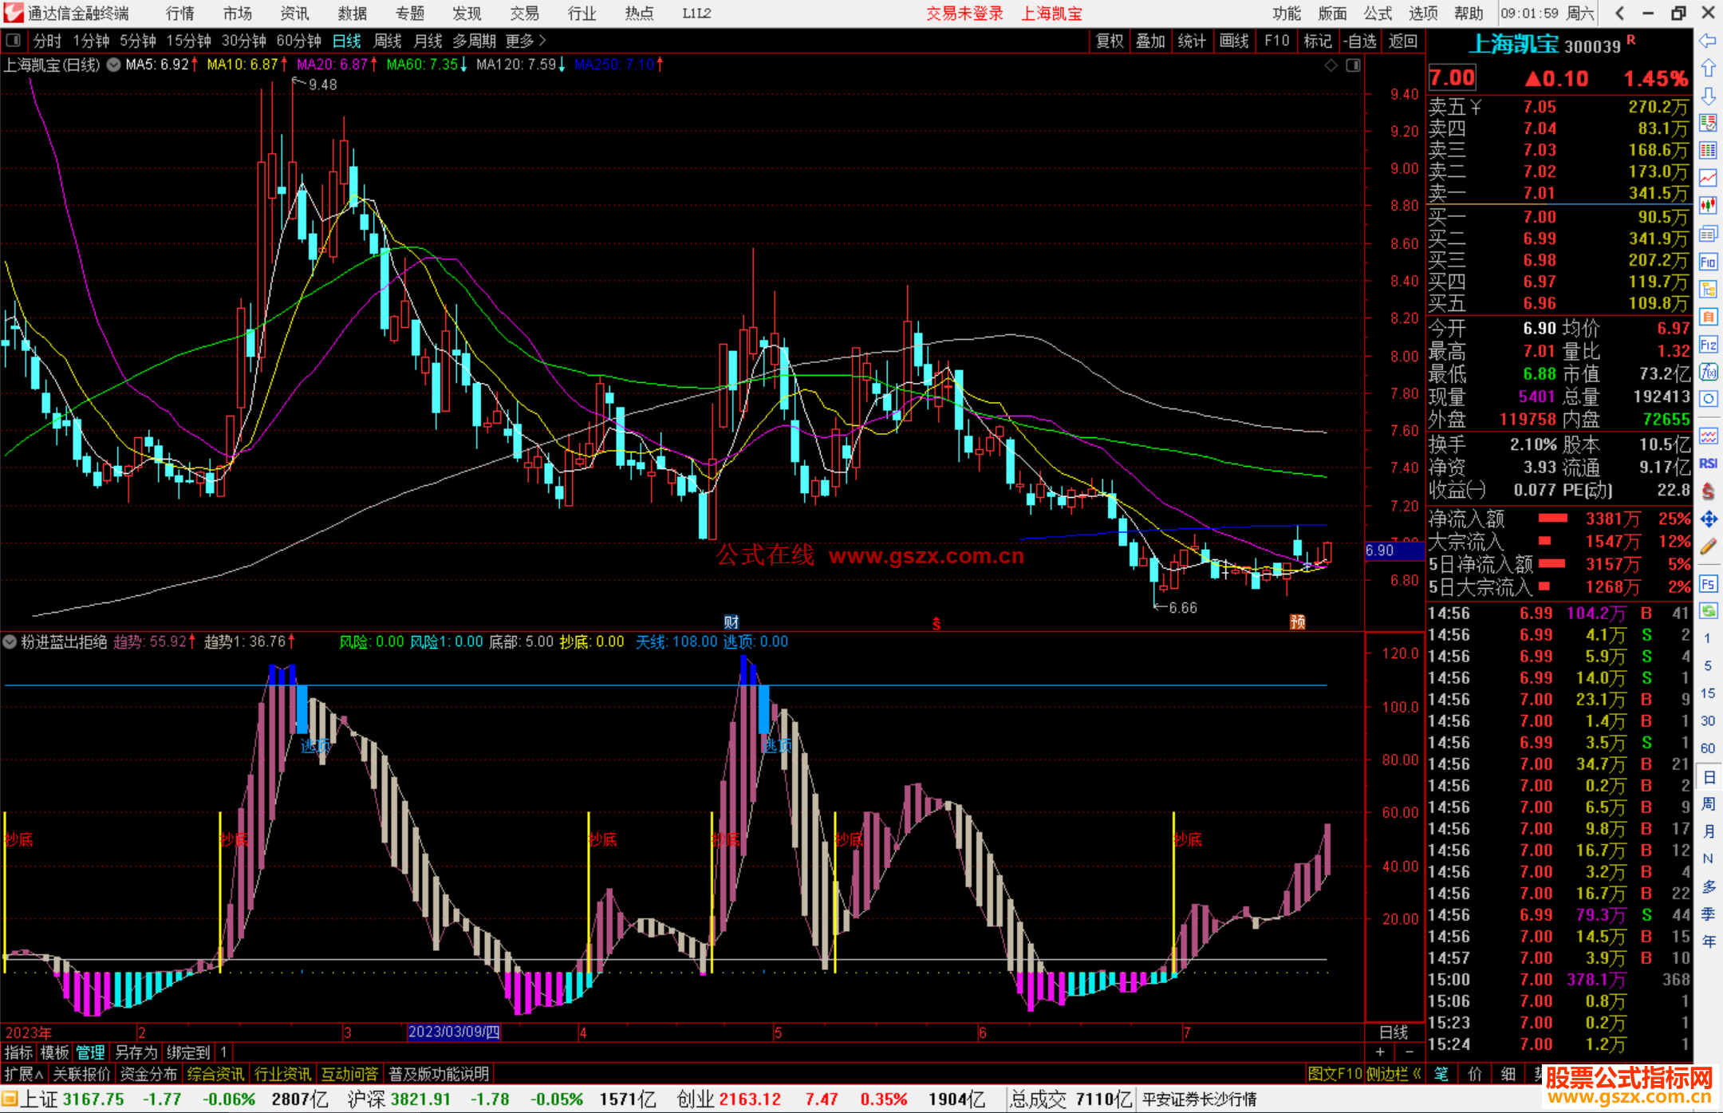
Task: Click the formula f(x) sidebar icon
Action: (x=1708, y=372)
